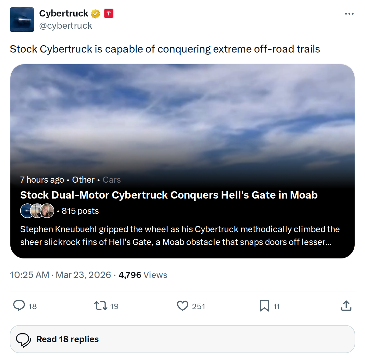Viewport: 365px width, 358px height.
Task: Expand the Cars topic category
Action: click(x=112, y=180)
